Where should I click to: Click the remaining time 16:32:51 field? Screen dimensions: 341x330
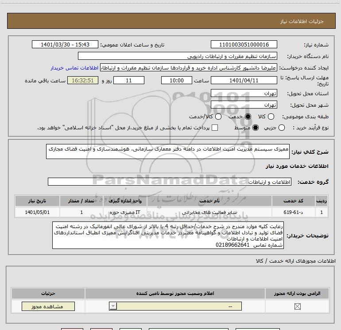coord(83,80)
